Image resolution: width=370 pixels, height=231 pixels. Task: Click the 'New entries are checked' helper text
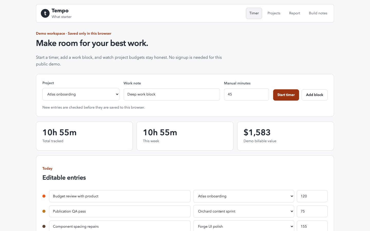pyautogui.click(x=94, y=107)
